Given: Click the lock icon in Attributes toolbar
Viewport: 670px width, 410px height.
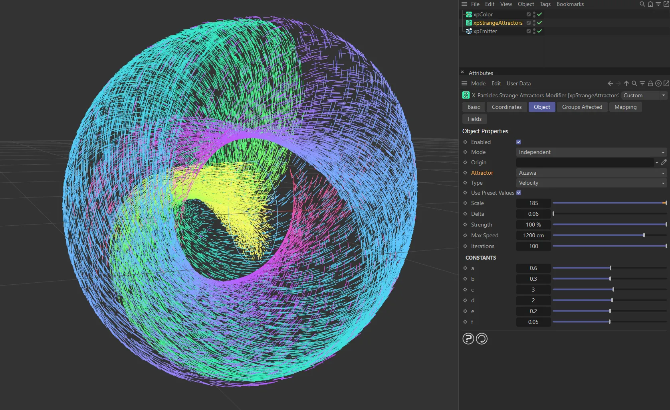Looking at the screenshot, I should [x=650, y=83].
